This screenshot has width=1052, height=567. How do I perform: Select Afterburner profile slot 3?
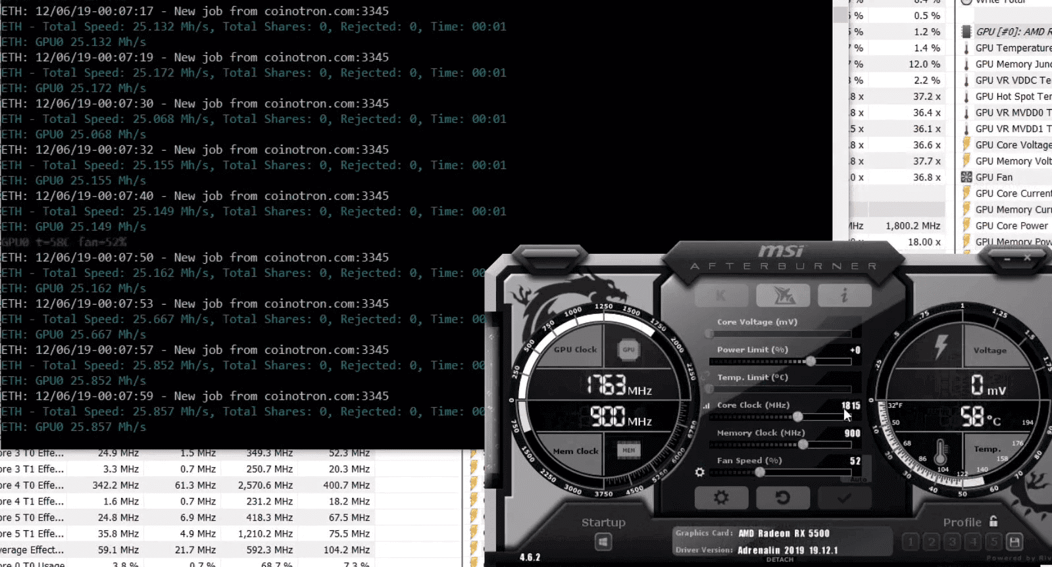[952, 542]
